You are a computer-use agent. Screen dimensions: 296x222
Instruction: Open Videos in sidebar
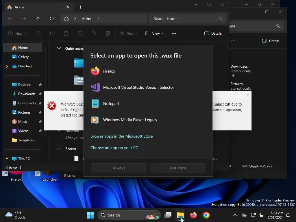pos(23,131)
